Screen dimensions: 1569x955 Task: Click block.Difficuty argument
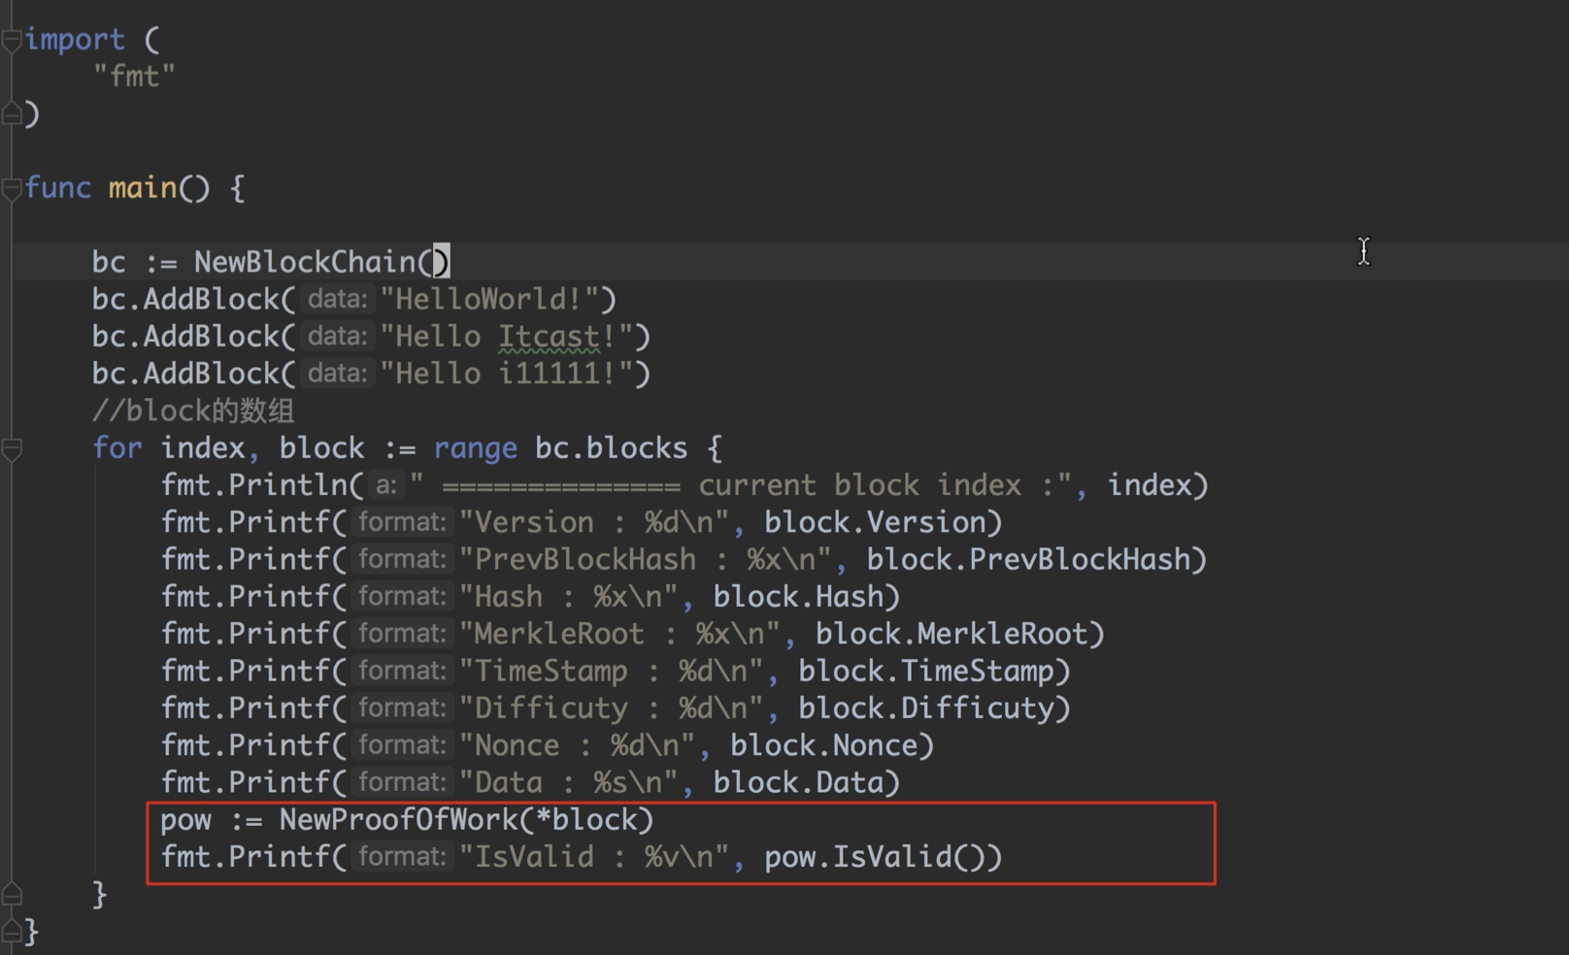(x=926, y=708)
